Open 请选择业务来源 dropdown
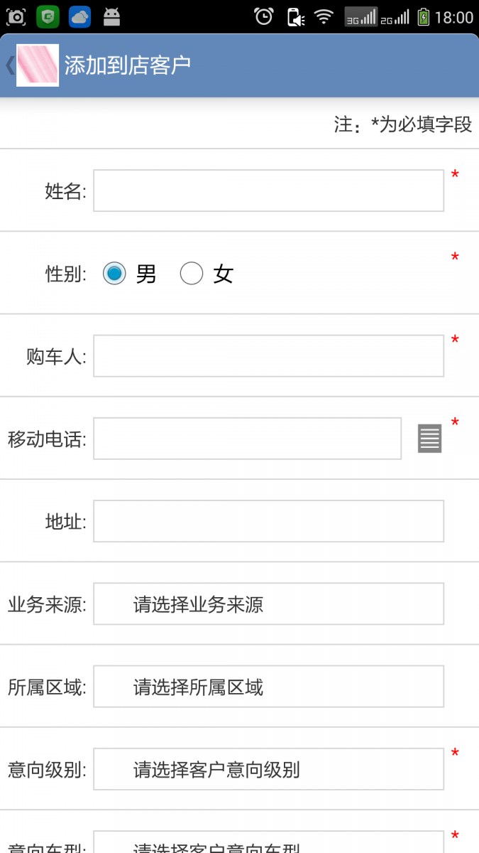Image resolution: width=479 pixels, height=853 pixels. point(268,604)
